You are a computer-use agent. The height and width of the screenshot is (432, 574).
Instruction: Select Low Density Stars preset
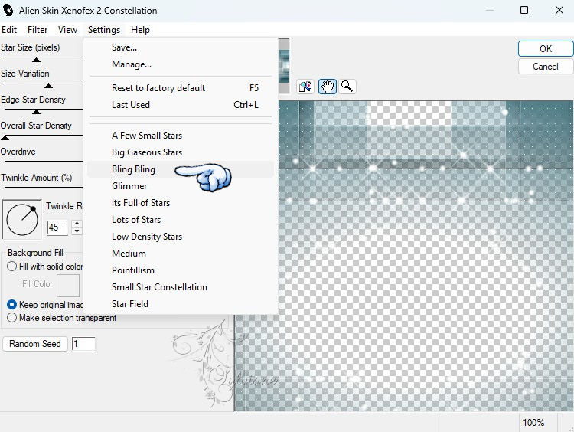tap(181, 237)
